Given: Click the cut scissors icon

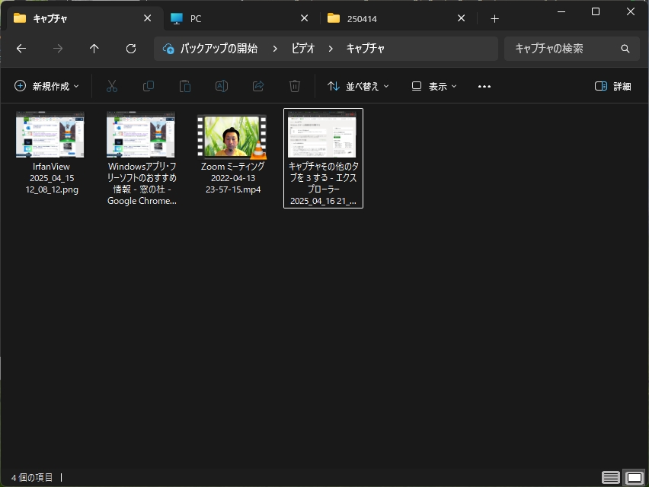Looking at the screenshot, I should pos(112,86).
